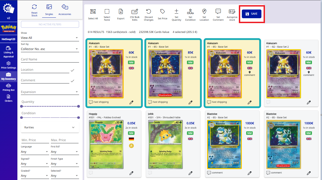Click the Joltik card image
This screenshot has height=180, width=322.
coord(165,144)
